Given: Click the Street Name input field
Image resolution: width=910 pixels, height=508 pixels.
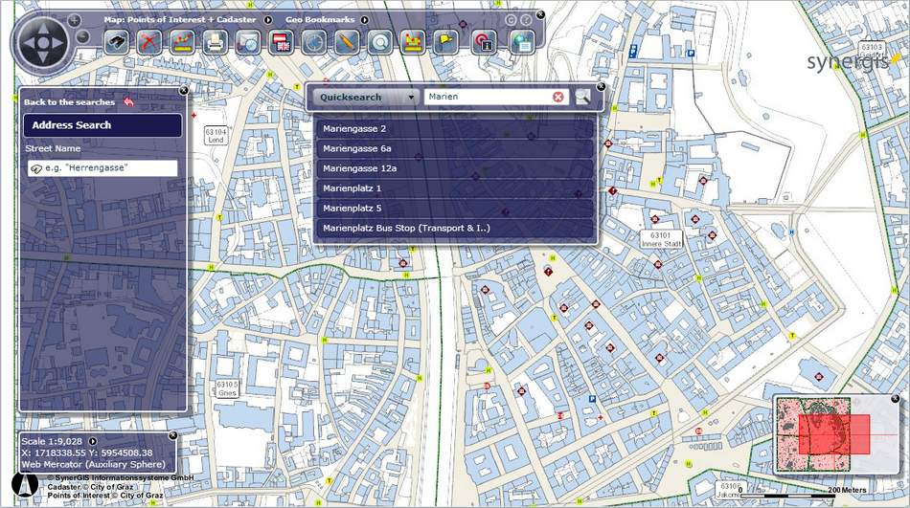Looking at the screenshot, I should [102, 168].
